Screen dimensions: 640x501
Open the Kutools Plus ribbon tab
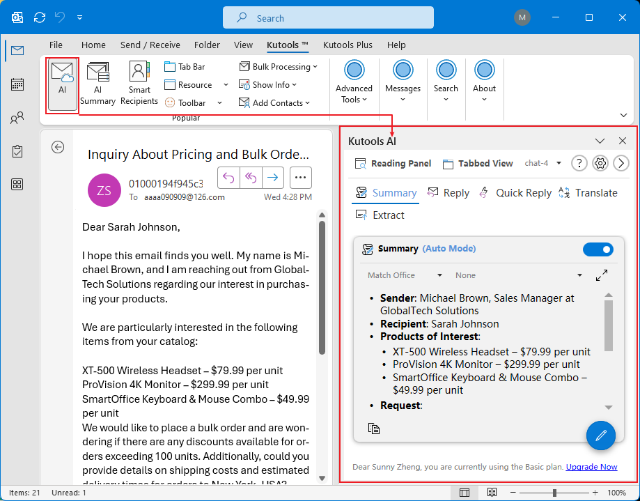348,45
